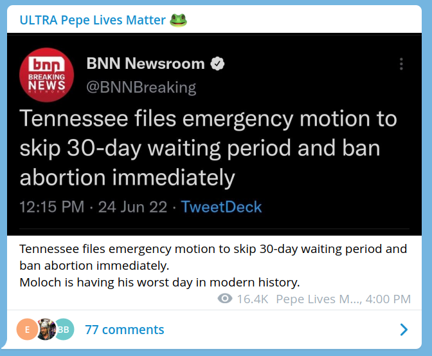Screen dimensions: 432x356
Task: Open the tweet's three-dot options menu
Action: tap(401, 64)
